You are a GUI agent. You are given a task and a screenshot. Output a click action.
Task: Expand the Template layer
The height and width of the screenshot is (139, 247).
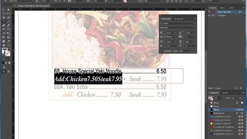217,15
